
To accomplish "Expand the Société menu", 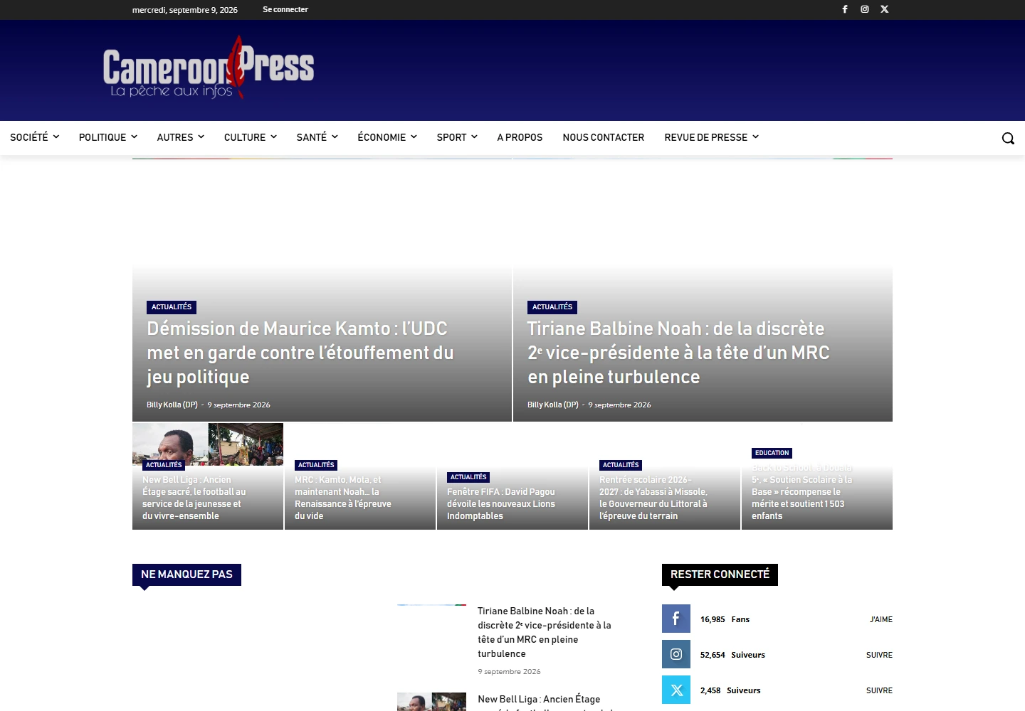I will (34, 137).
